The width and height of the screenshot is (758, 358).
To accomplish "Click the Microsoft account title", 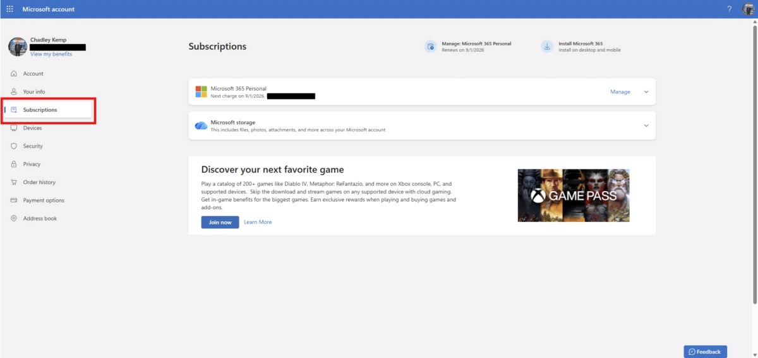I will tap(48, 9).
